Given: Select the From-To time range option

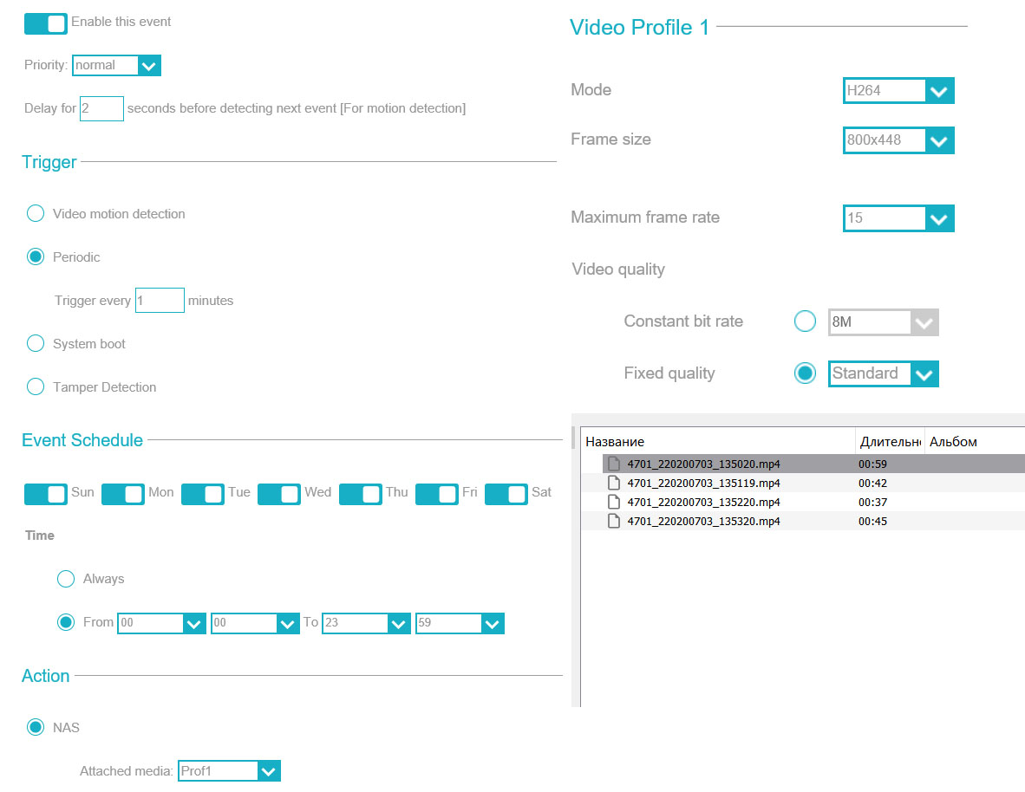Looking at the screenshot, I should point(65,622).
